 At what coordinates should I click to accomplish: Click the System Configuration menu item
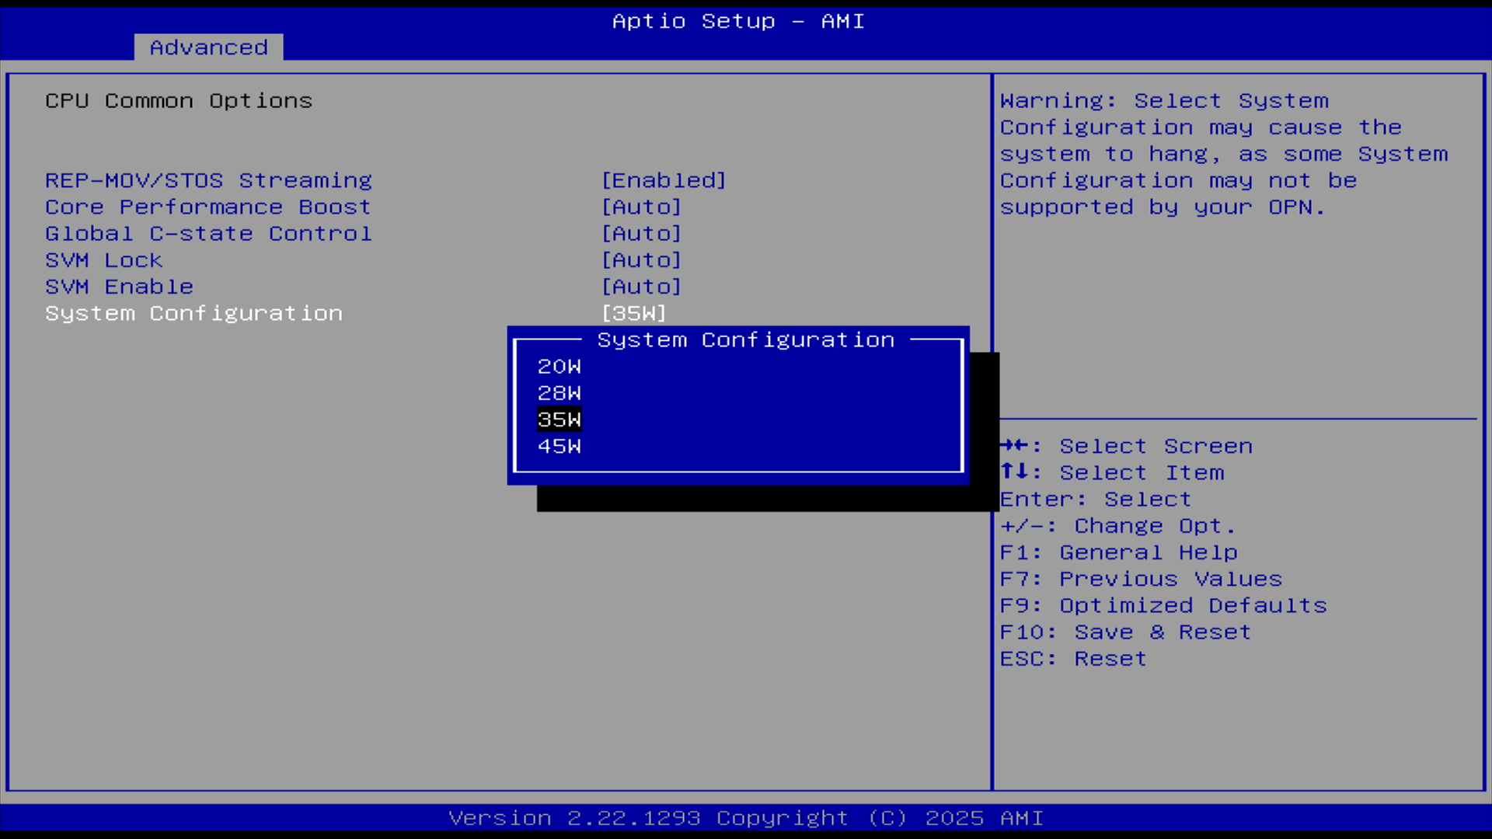[x=193, y=314]
